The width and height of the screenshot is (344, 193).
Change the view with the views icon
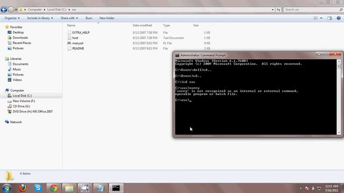tap(316, 18)
